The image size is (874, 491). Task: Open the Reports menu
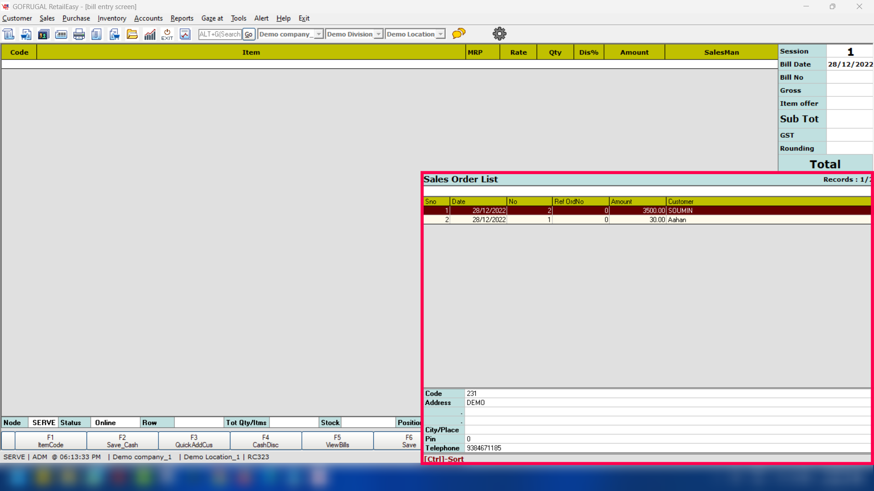(182, 18)
